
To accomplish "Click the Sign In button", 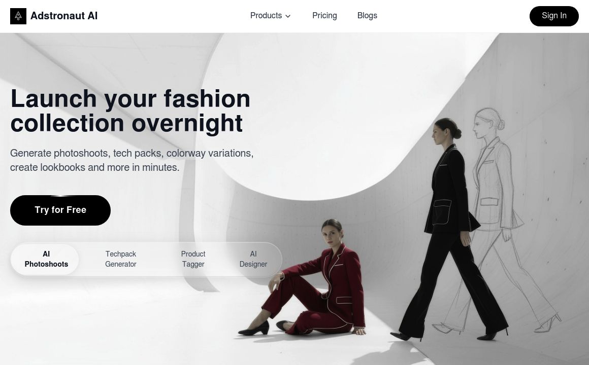I will 554,16.
